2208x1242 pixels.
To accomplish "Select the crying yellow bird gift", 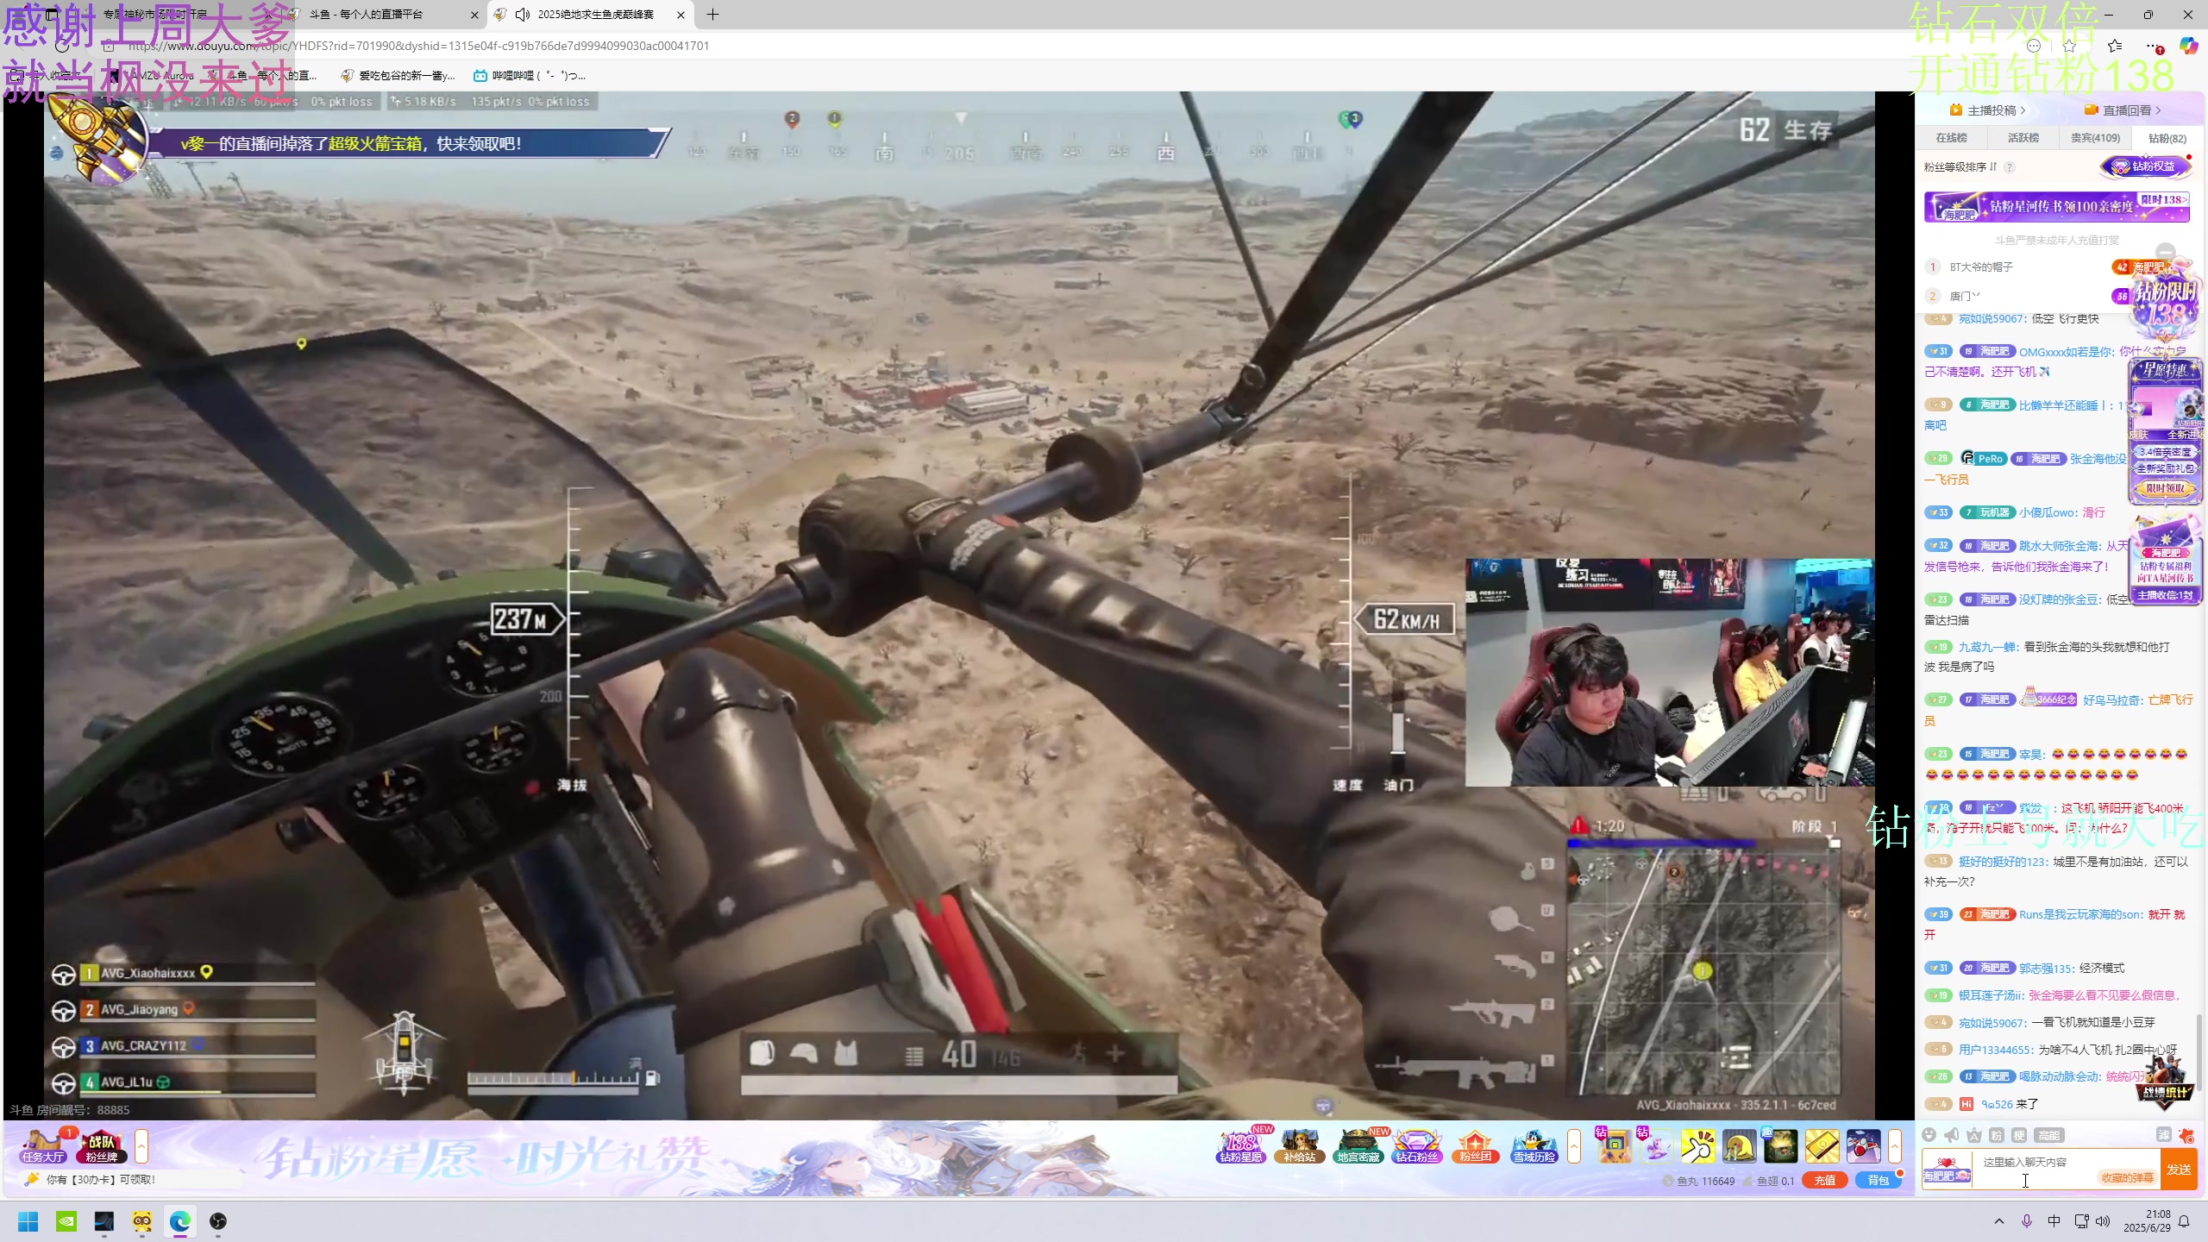I will pyautogui.click(x=1739, y=1145).
